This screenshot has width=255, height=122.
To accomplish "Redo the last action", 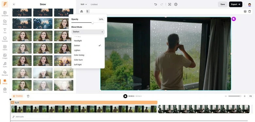I will point(161,4).
